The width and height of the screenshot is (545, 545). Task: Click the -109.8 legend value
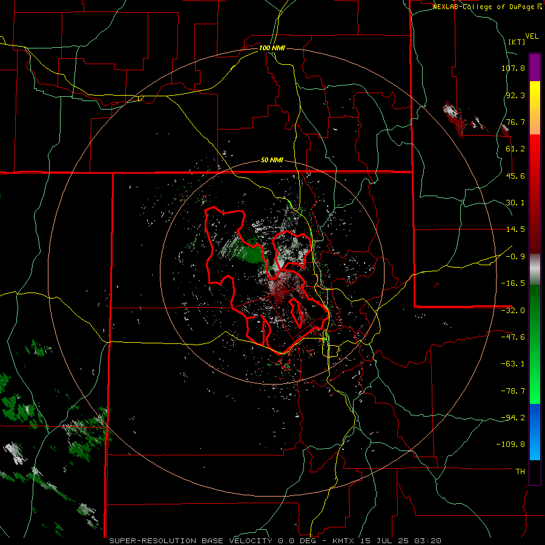511,444
